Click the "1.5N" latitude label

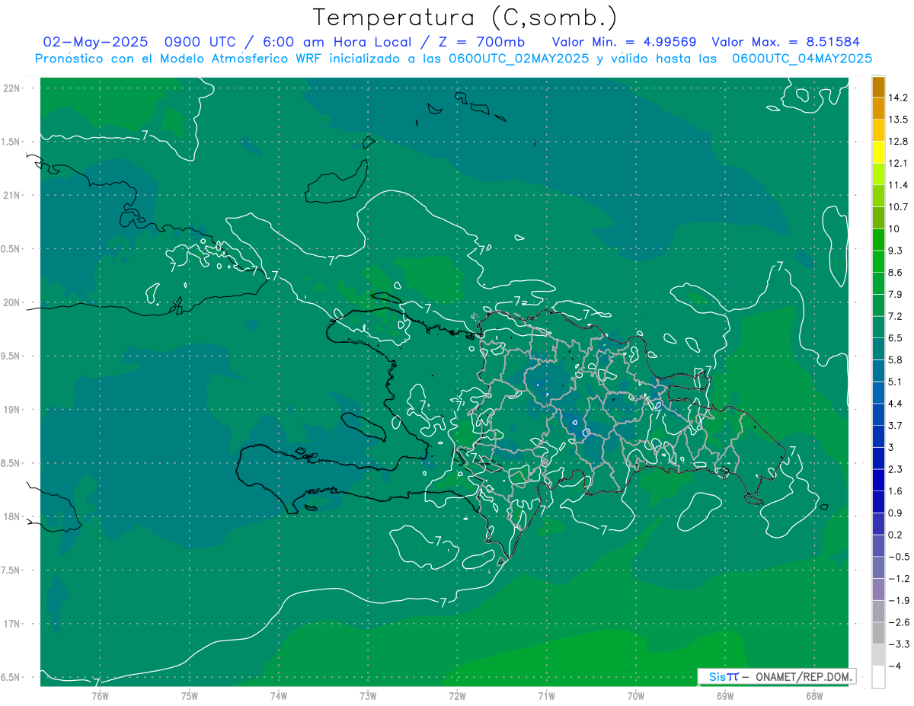tap(11, 142)
